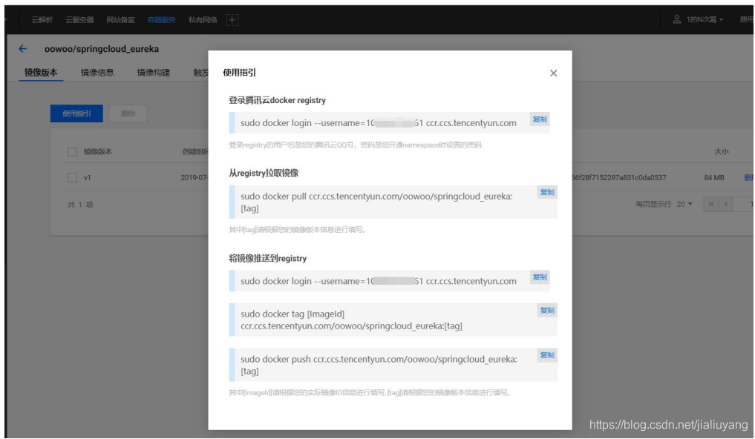The height and width of the screenshot is (439, 755).
Task: Copy the docker login command under 将镜像推送到registry
Action: [x=540, y=277]
